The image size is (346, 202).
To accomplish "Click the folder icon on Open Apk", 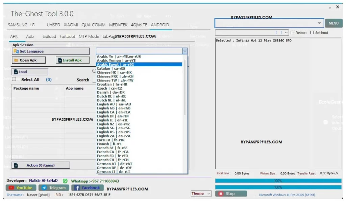I will click(x=16, y=60).
